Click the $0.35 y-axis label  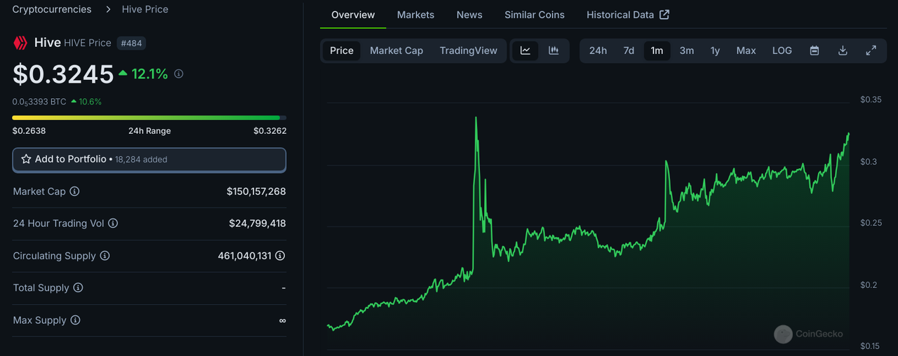pyautogui.click(x=871, y=100)
